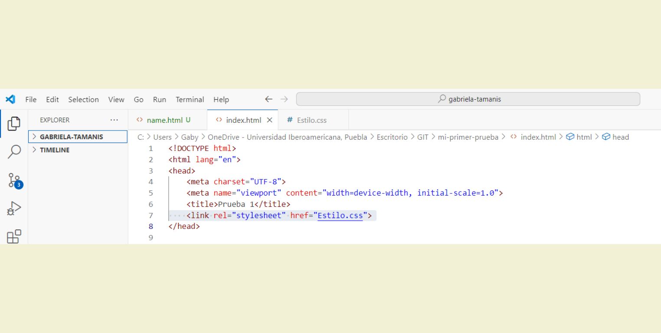The height and width of the screenshot is (333, 661).
Task: Switch to the Estilo.css tab
Action: pyautogui.click(x=313, y=120)
